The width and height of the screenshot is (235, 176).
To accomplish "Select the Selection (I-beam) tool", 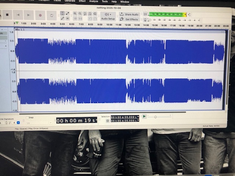I will click(62, 13).
